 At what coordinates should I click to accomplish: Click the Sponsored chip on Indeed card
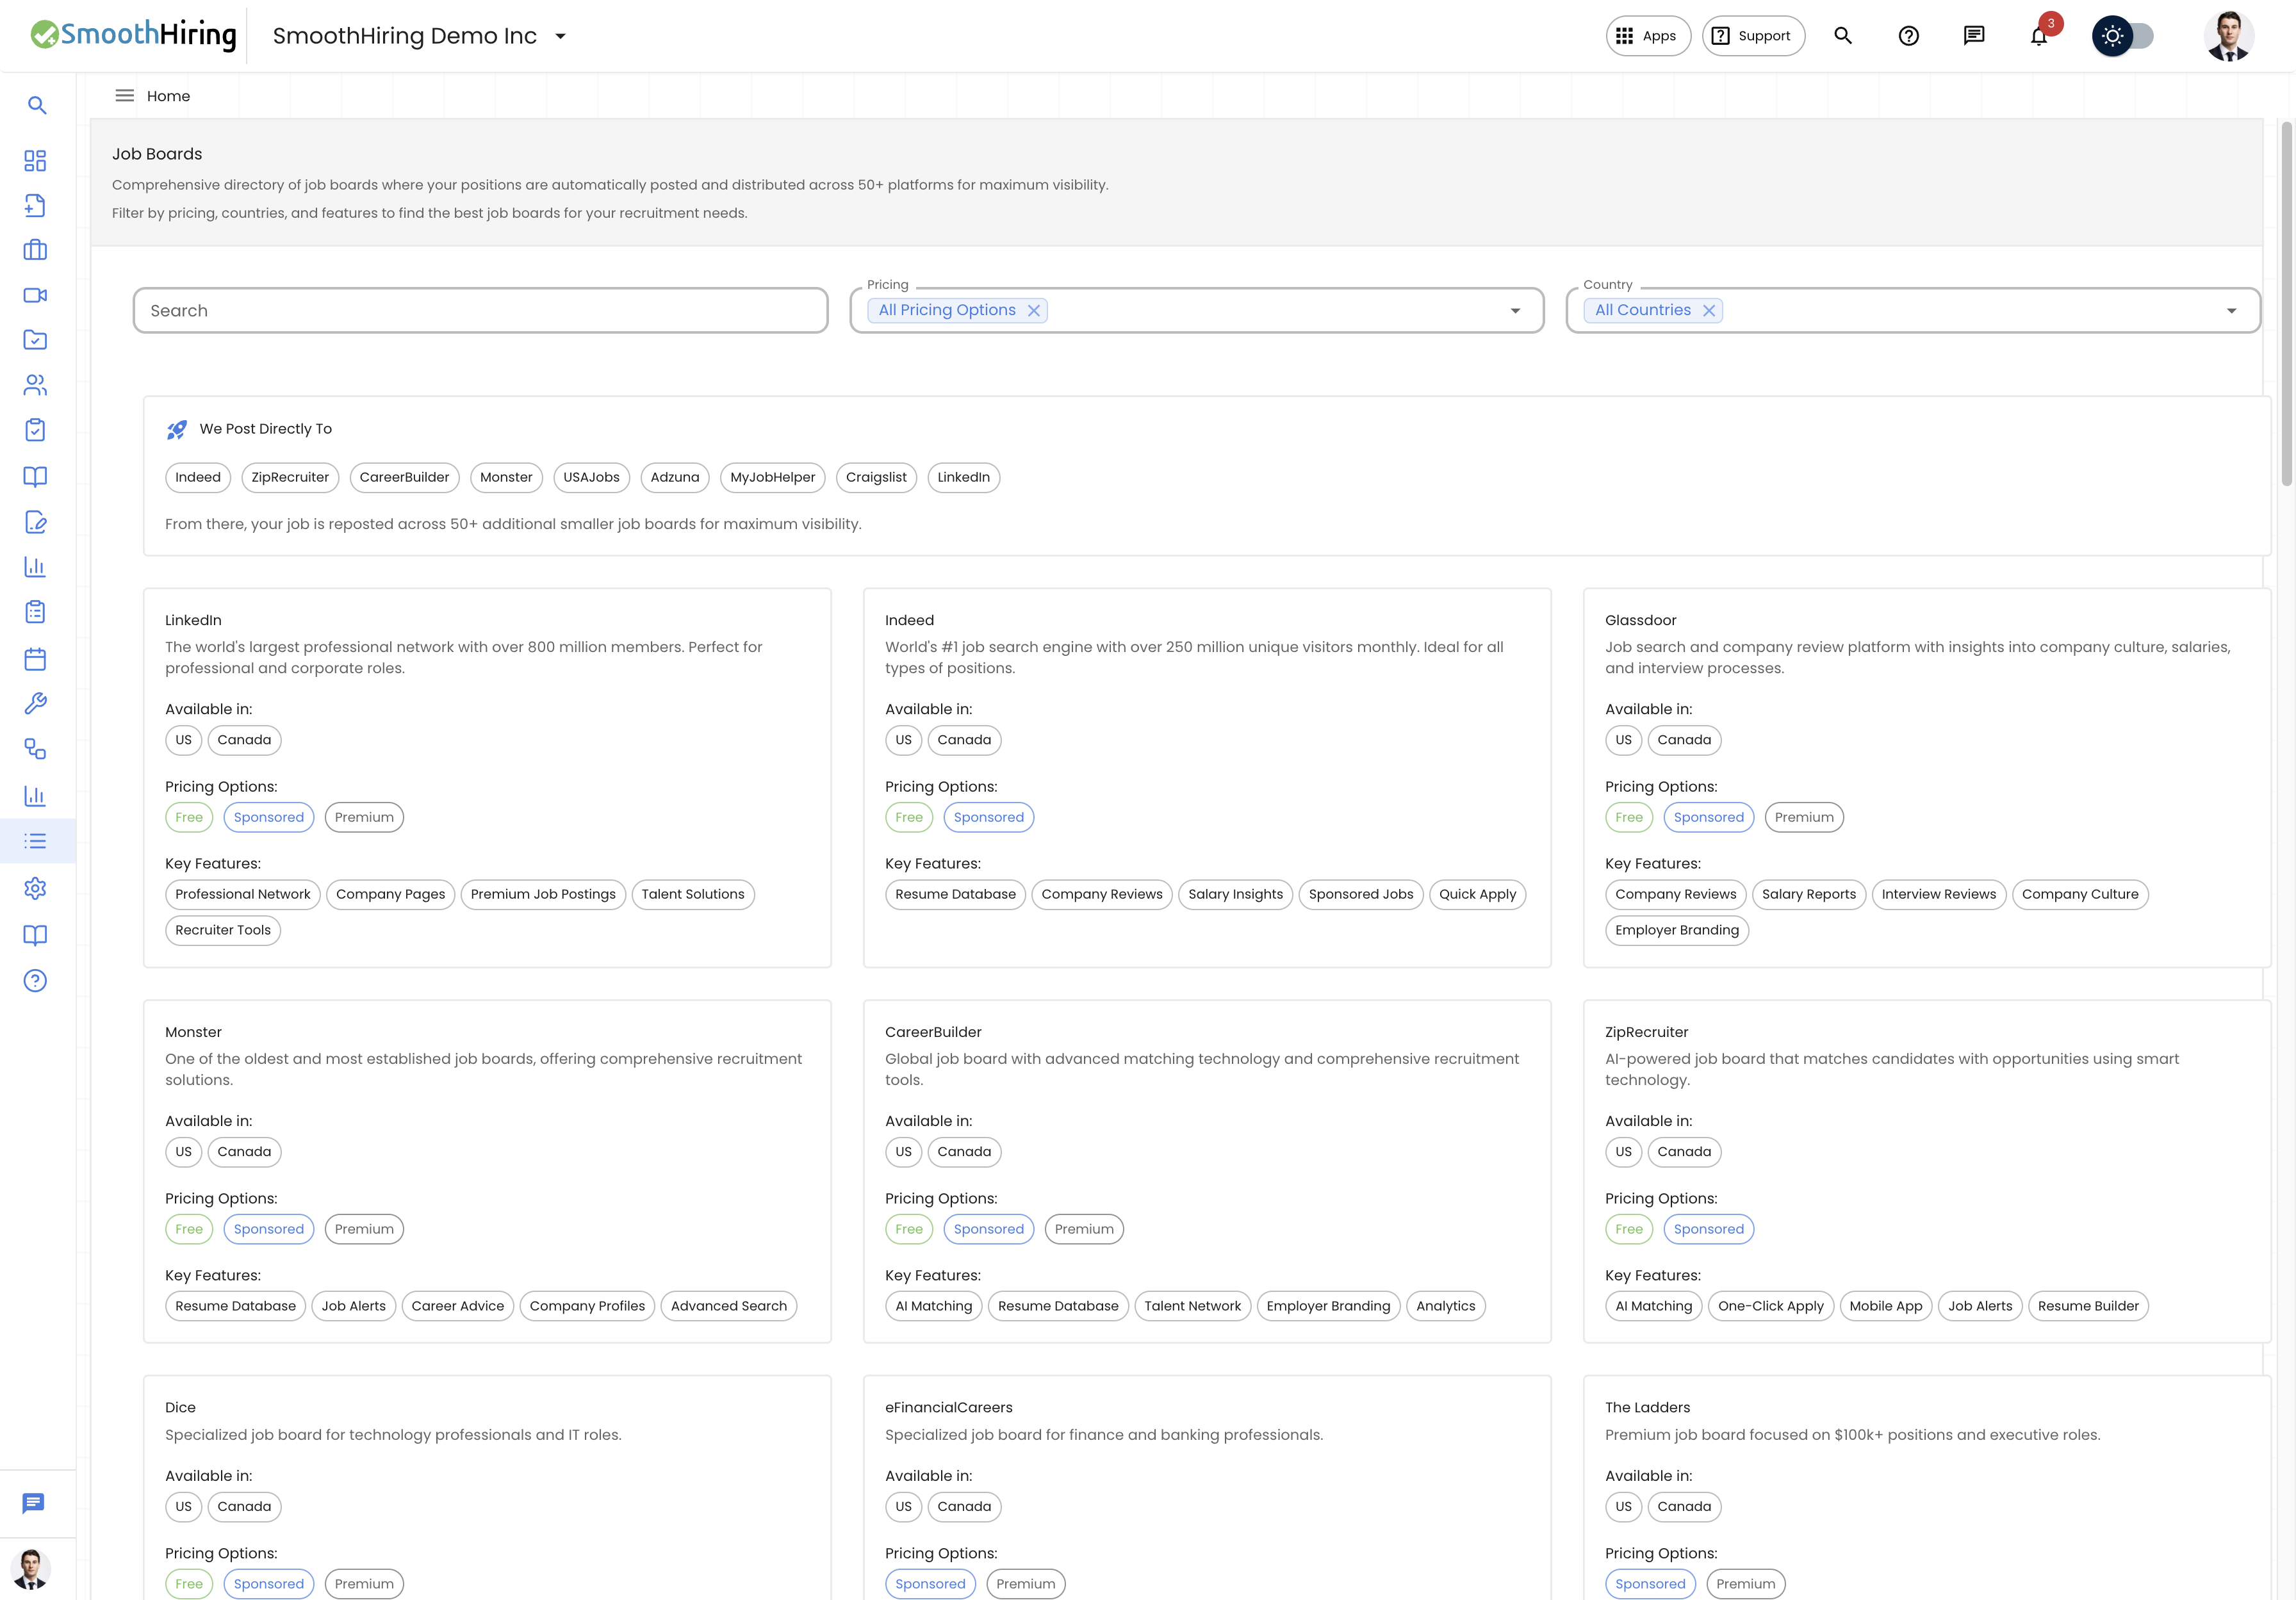[988, 818]
